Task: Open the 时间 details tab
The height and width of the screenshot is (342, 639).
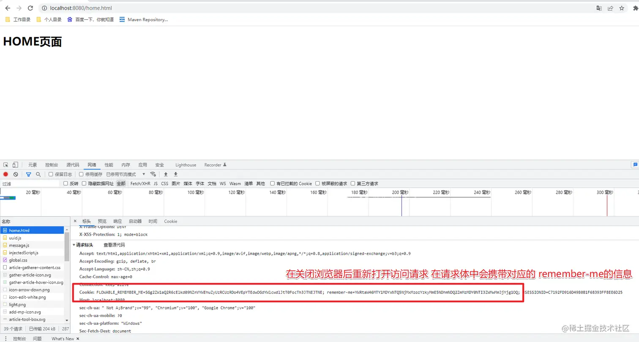Action: [153, 221]
